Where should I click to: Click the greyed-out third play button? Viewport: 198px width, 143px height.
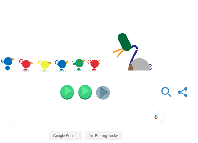pos(103,93)
